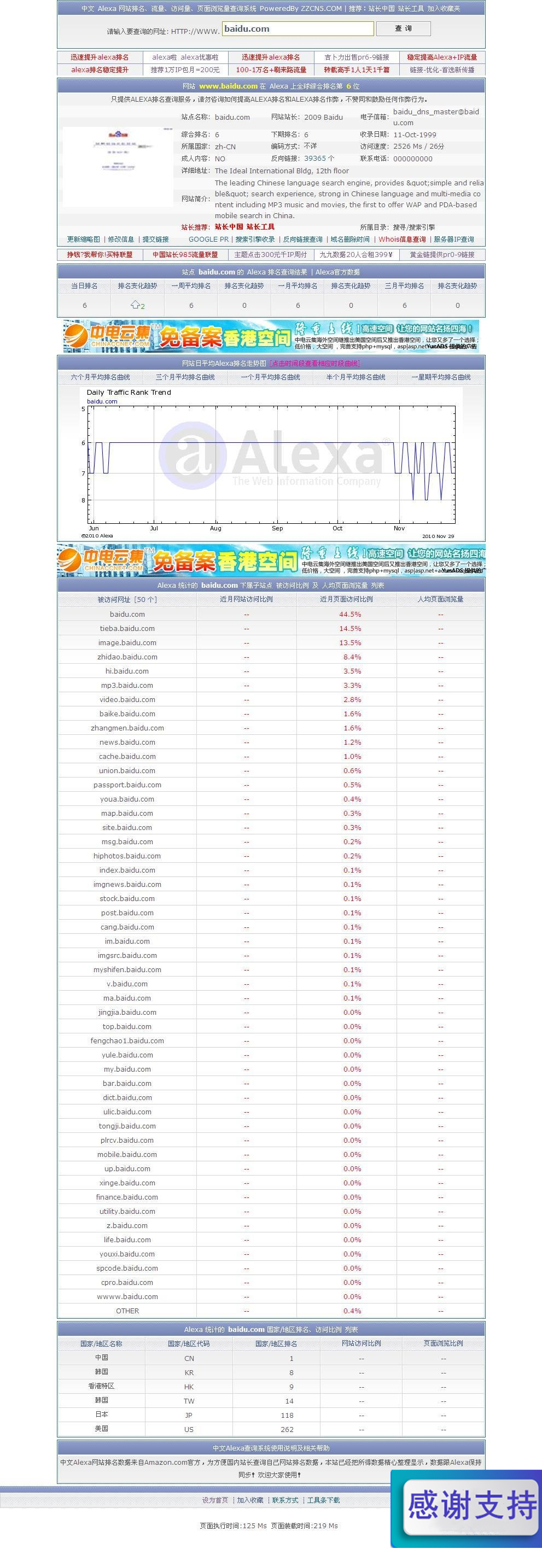Click the passport.baidu.com subdomain row
This screenshot has height=1549, width=542.
click(x=271, y=785)
